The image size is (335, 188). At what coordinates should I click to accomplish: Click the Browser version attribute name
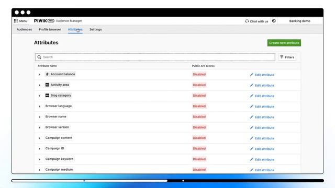click(x=57, y=127)
